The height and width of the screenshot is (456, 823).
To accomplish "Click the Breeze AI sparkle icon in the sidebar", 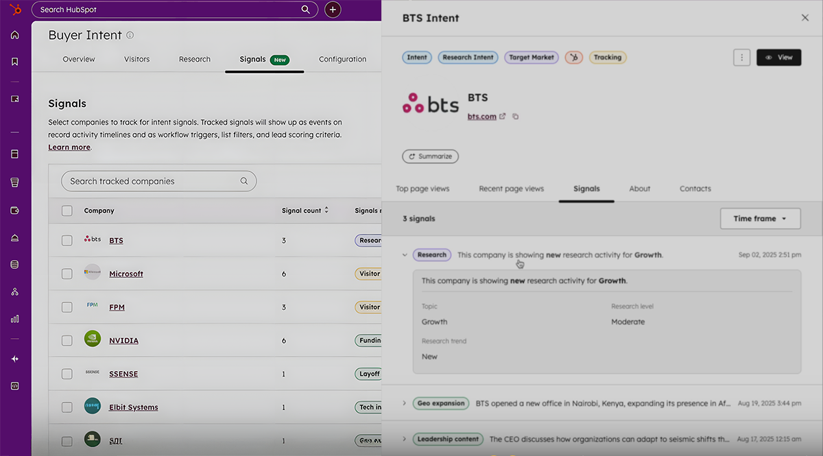I will (14, 359).
